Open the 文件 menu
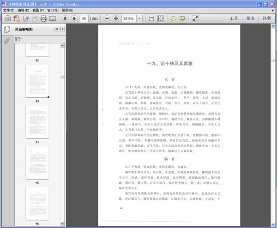Viewport: 277px width, 228px height. coord(9,10)
